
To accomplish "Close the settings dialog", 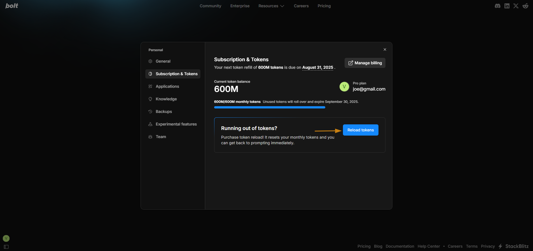I will (x=385, y=49).
